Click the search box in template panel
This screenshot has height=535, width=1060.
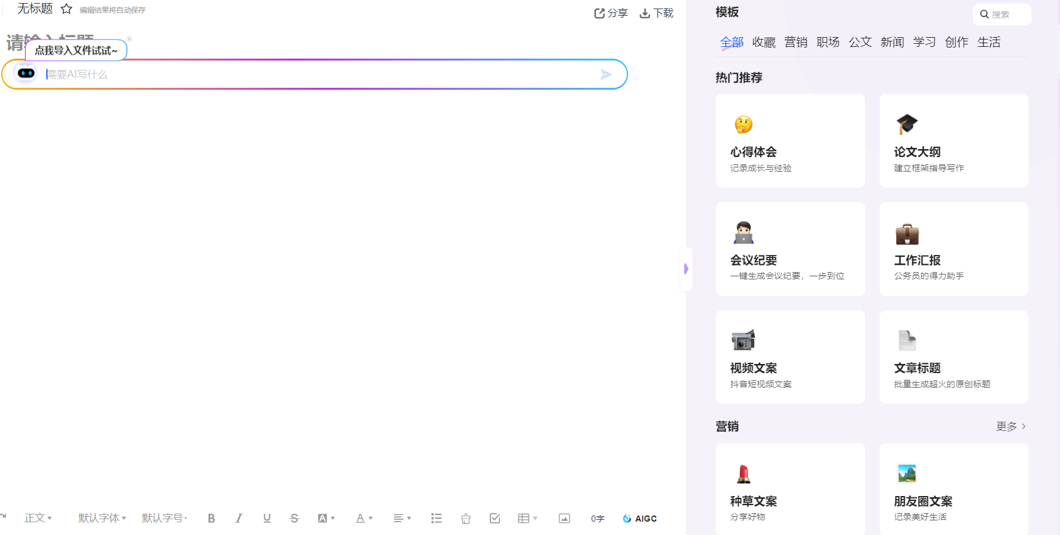[x=1002, y=15]
